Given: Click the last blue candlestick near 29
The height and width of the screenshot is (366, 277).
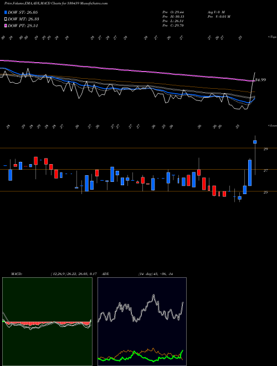Looking at the screenshot, I should 255,142.
